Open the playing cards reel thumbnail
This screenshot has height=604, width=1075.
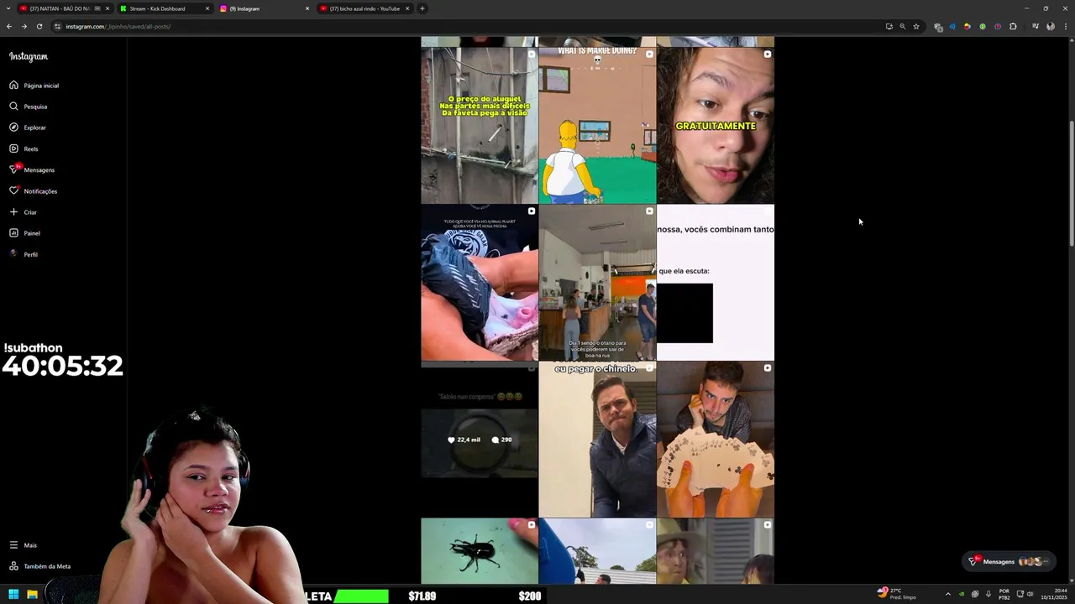click(716, 440)
